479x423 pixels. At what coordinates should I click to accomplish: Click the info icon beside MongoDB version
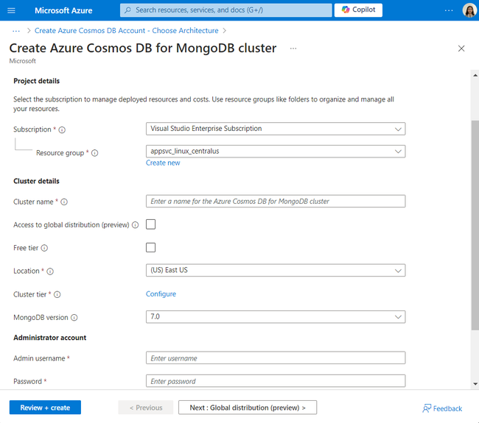74,318
